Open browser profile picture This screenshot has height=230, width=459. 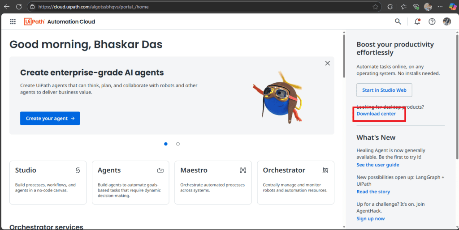(x=428, y=7)
